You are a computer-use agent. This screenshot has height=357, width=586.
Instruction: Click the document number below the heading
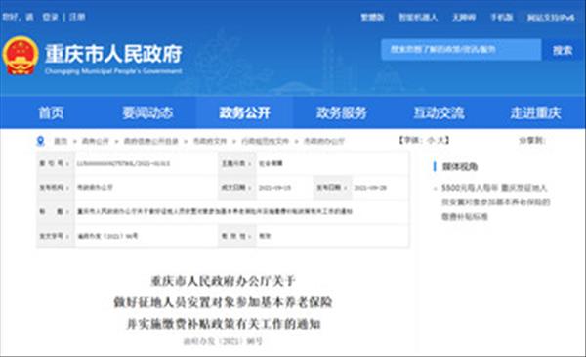point(223,341)
